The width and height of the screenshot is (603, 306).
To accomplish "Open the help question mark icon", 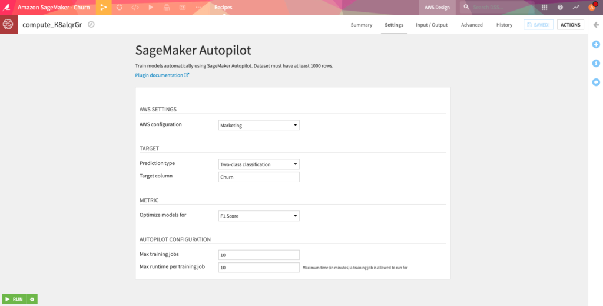I will (x=560, y=7).
